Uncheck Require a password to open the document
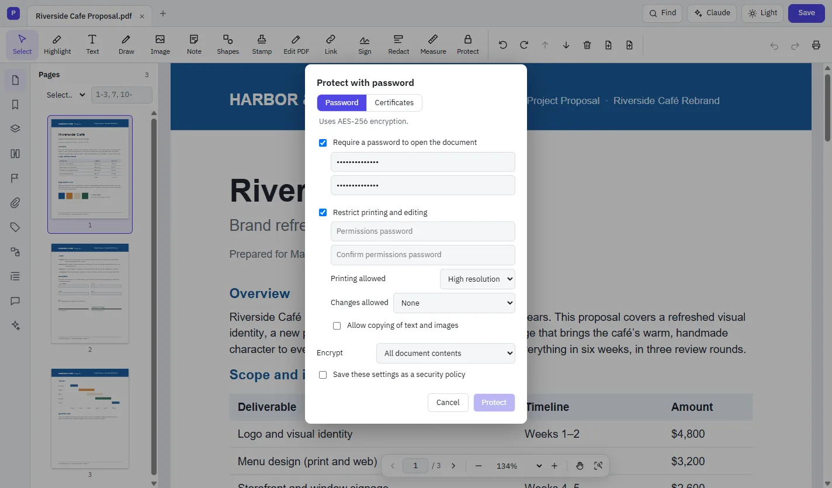832x488 pixels. coord(323,143)
